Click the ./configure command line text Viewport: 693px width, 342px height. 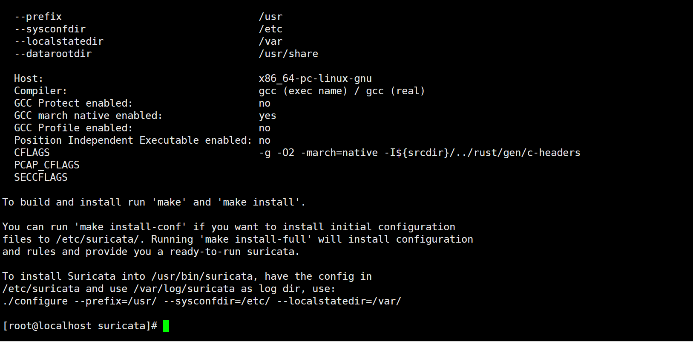[202, 301]
